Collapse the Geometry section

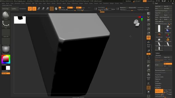click(x=158, y=55)
